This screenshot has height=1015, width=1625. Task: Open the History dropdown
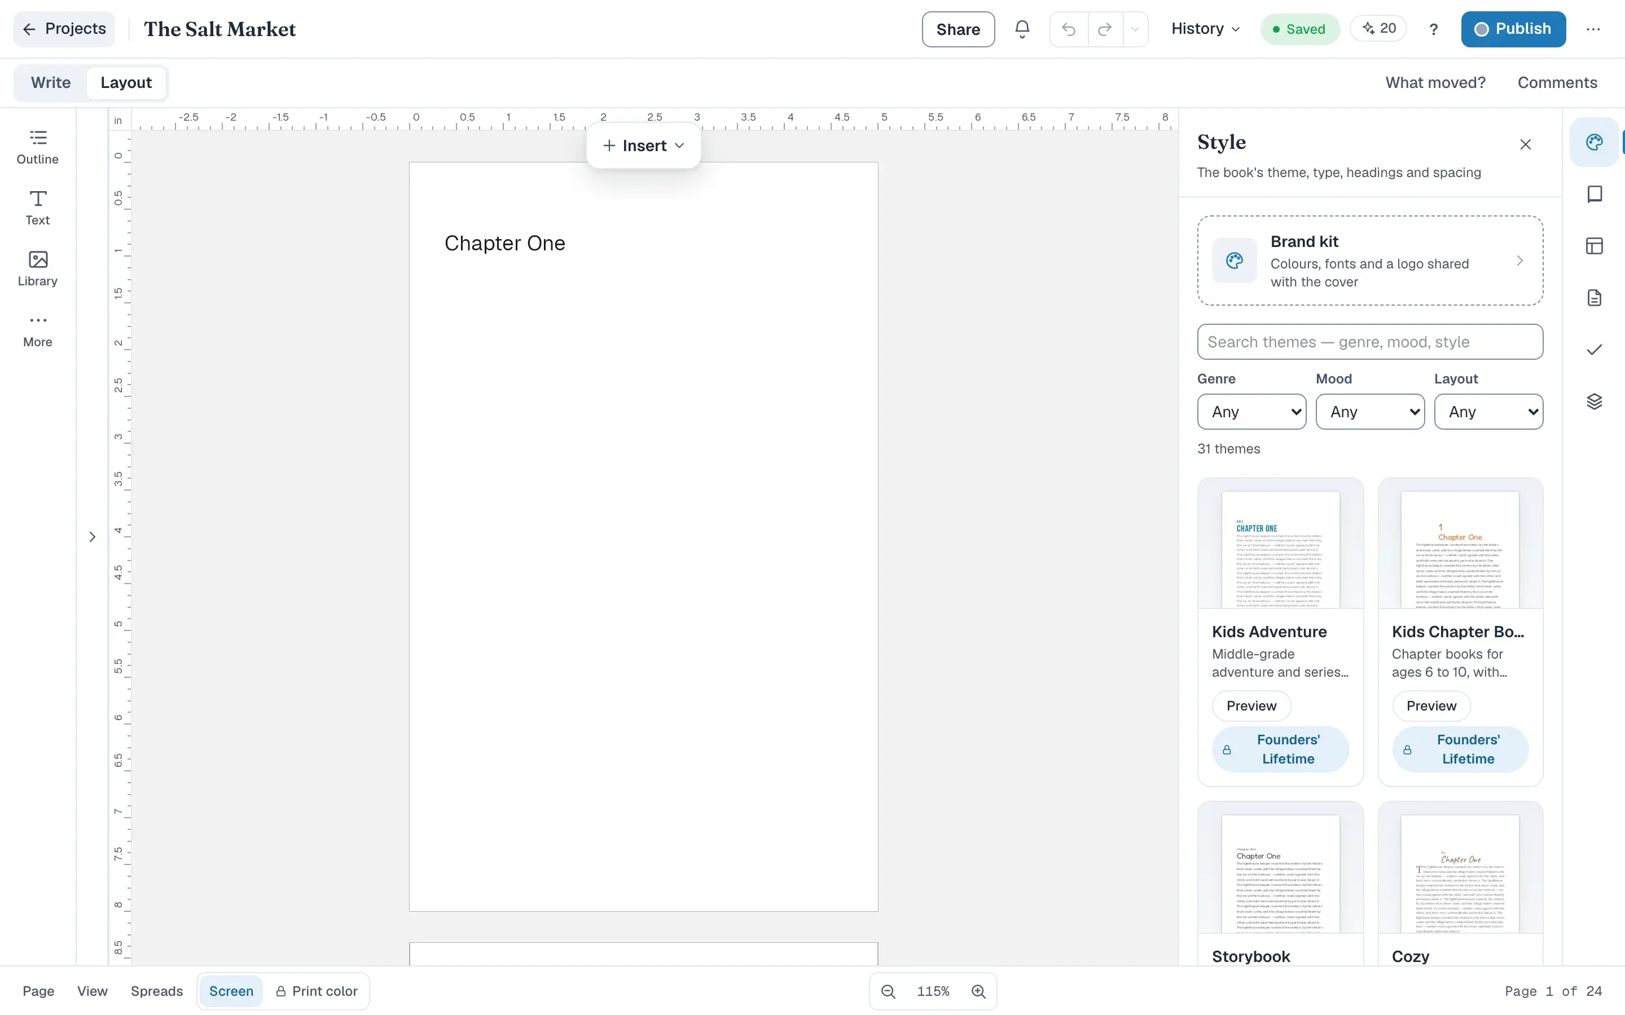coord(1205,29)
